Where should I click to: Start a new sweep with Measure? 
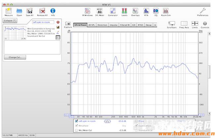pos(9,12)
